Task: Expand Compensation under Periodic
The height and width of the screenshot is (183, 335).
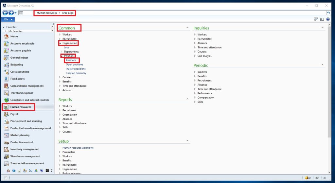Action: [195, 98]
